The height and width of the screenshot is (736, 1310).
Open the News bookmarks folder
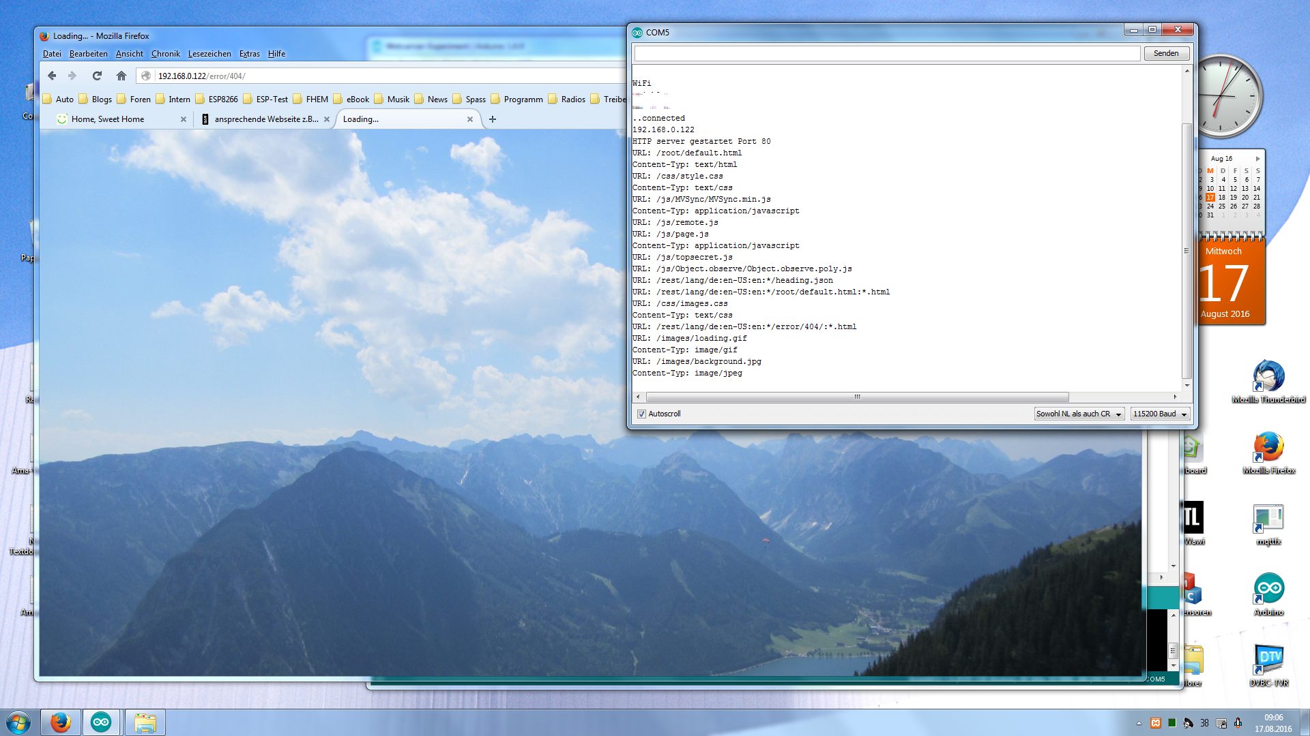(431, 99)
